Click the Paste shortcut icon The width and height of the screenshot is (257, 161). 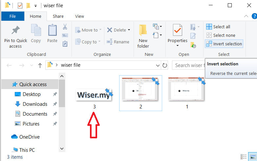[x=65, y=44]
